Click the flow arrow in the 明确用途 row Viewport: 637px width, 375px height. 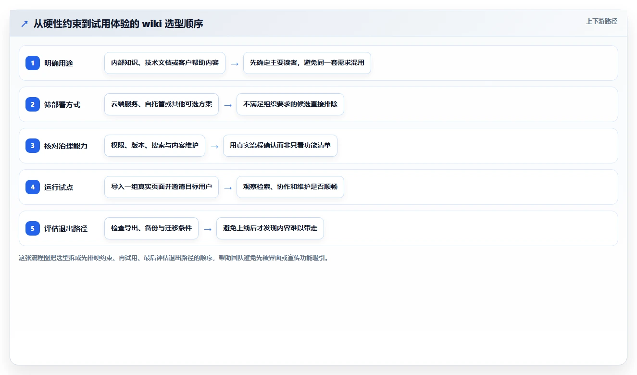click(x=235, y=63)
